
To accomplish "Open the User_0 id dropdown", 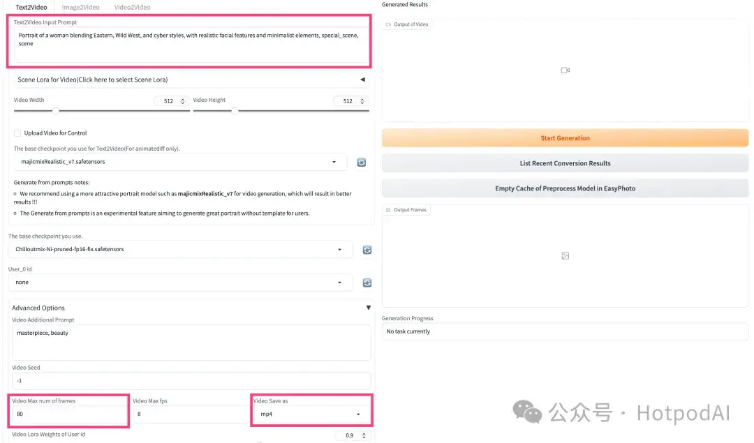I will pyautogui.click(x=180, y=283).
